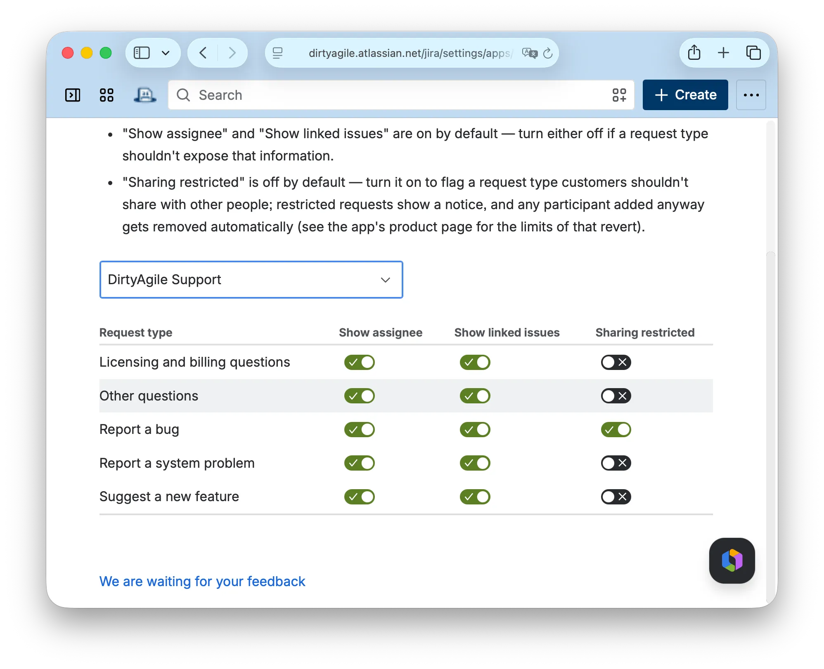Click the Show linked issues column header

tap(507, 332)
